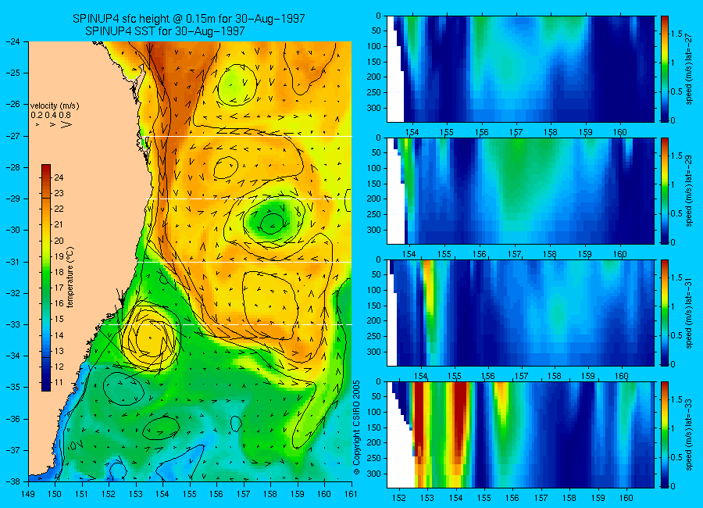Screen dimensions: 703x508
Task: Click the lat=-31 speed section plot
Action: tap(520, 313)
